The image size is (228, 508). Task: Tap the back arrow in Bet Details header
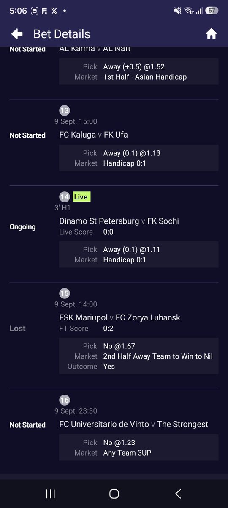point(17,34)
